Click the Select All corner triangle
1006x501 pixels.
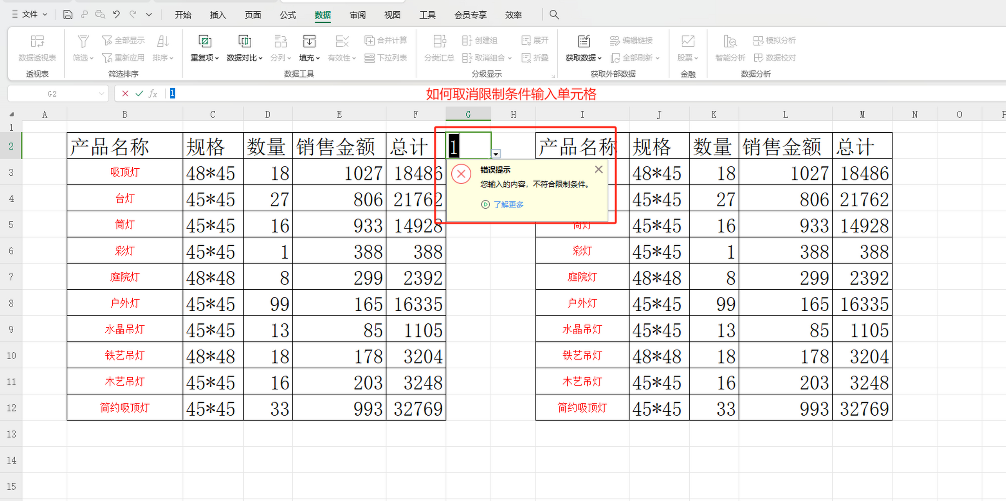pyautogui.click(x=11, y=114)
